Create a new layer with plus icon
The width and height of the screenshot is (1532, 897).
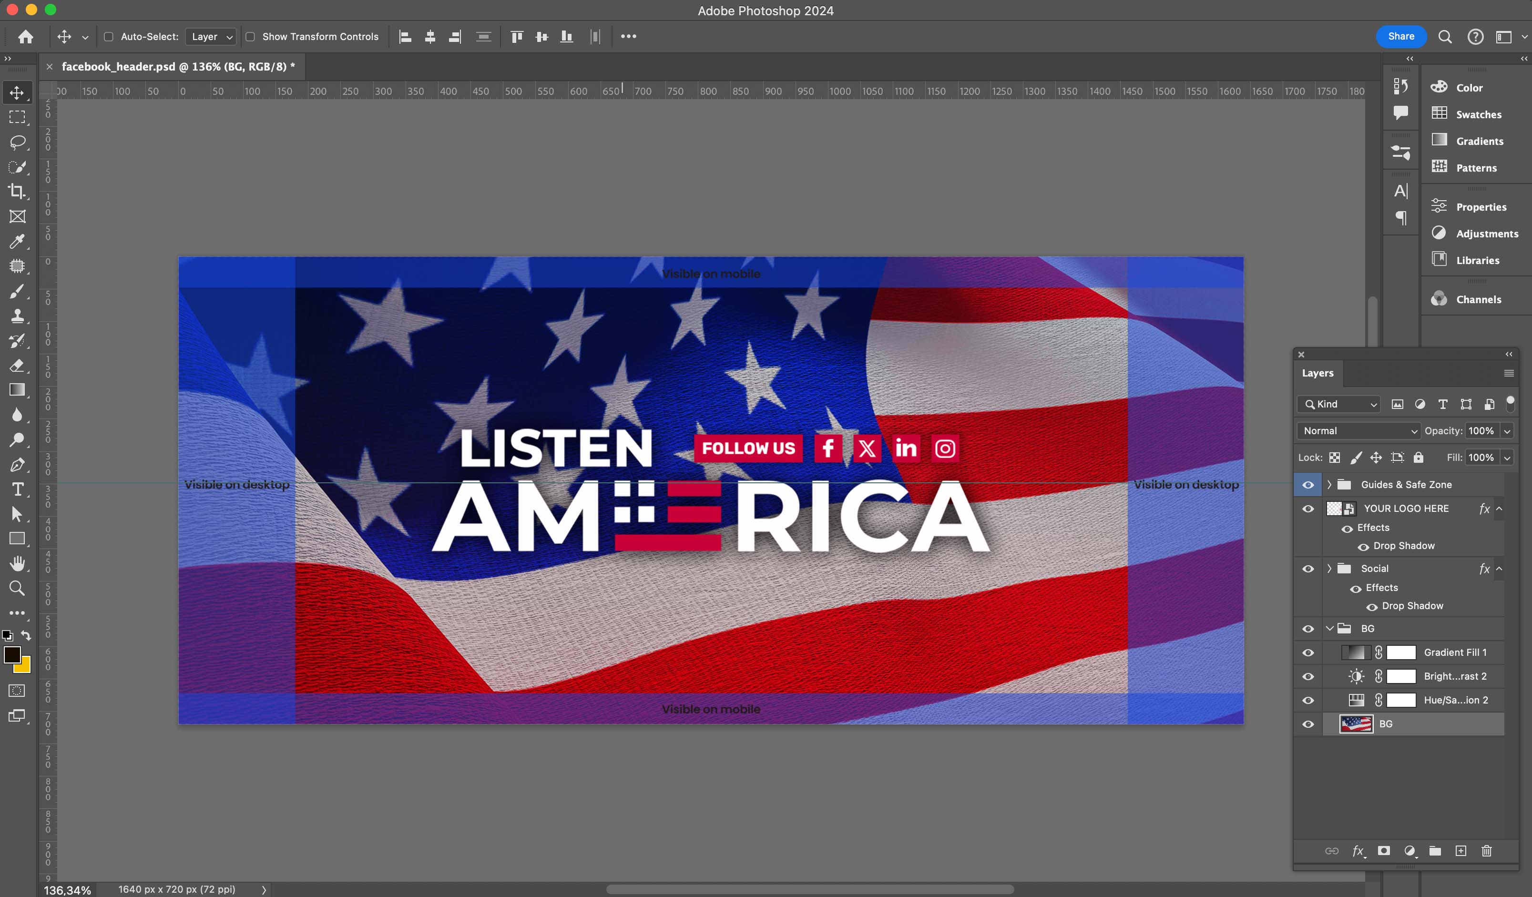pos(1461,851)
